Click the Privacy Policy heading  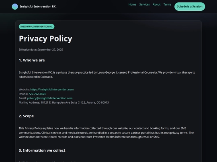coord(45,38)
